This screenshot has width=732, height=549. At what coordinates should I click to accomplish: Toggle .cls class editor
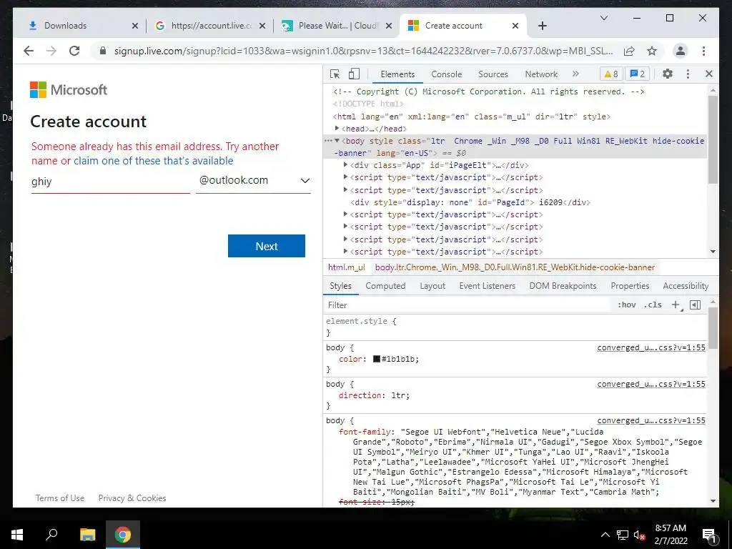coord(653,305)
